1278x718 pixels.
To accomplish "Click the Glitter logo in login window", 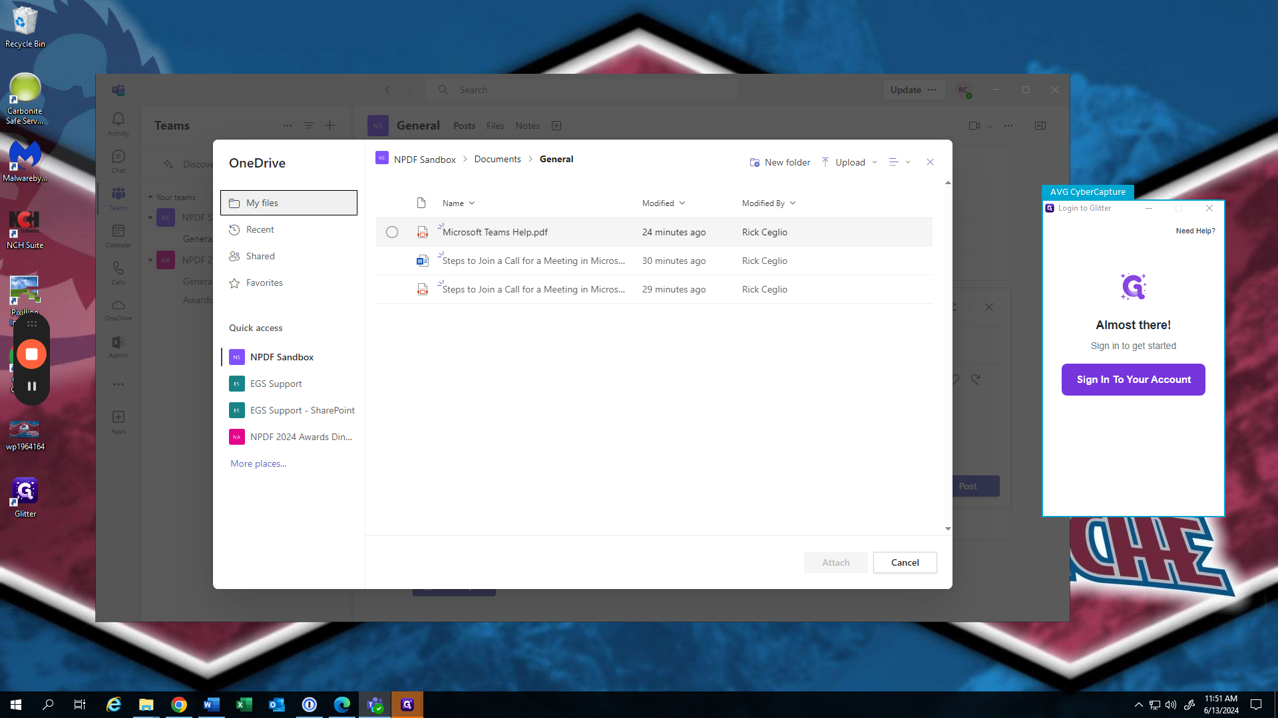I will [1134, 287].
